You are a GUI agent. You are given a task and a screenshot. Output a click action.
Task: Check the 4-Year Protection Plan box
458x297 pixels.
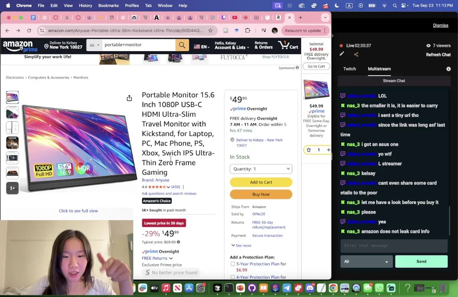click(233, 277)
